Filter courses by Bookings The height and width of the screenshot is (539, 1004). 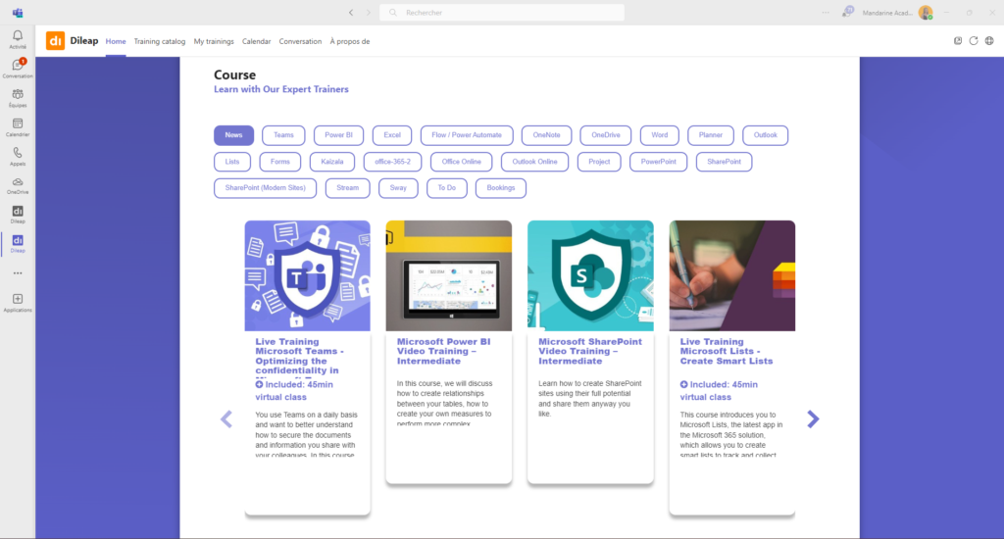pos(501,188)
